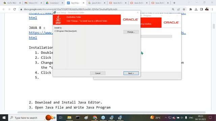Open second Java installer taskbar icon
This screenshot has height=121, width=216.
(x=120, y=118)
